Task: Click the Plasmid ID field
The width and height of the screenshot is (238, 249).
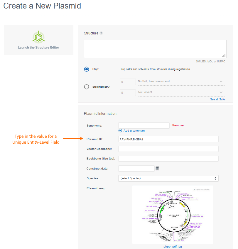Action: click(168, 139)
